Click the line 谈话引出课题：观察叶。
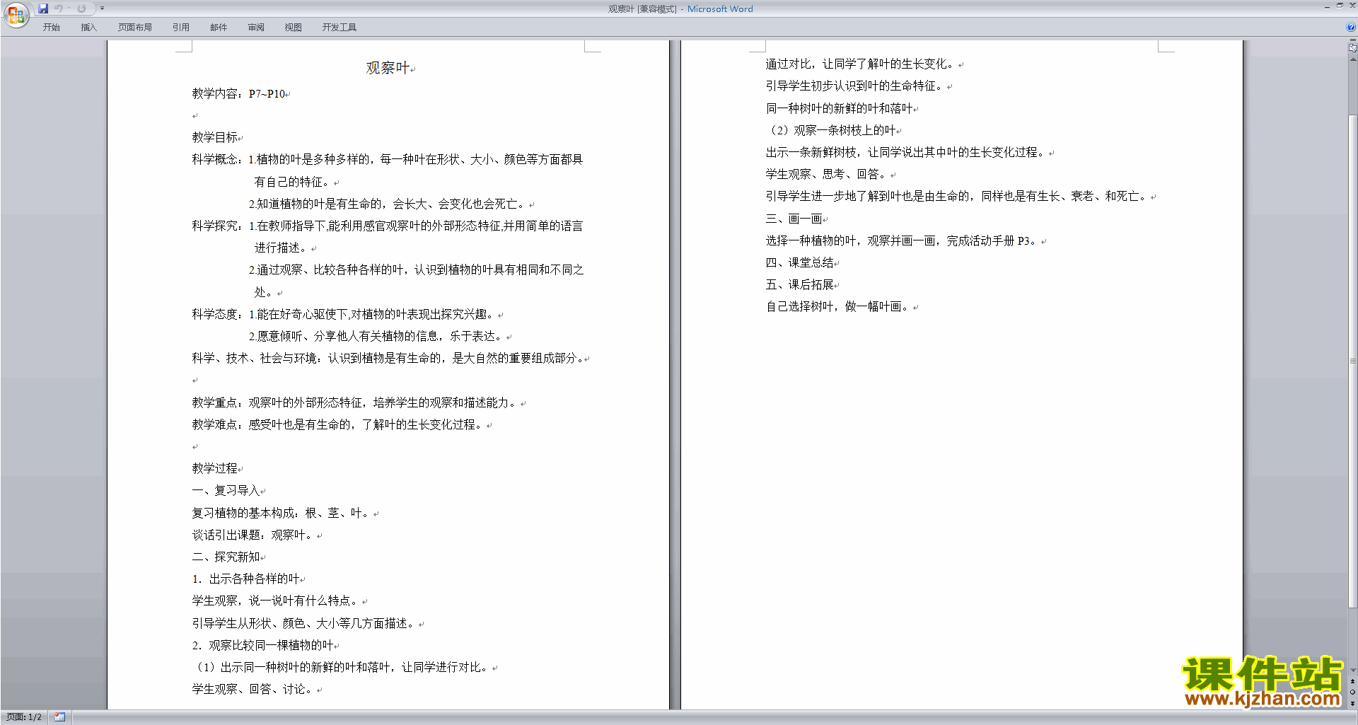Screen dimensions: 1358x725 click(x=254, y=535)
